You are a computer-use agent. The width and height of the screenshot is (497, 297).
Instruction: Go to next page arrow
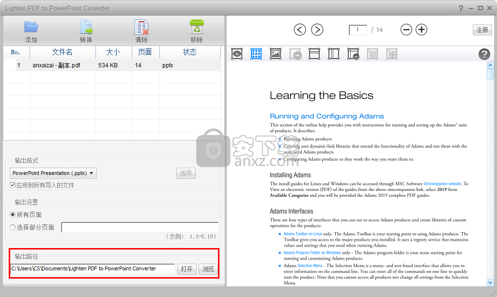pos(317,30)
